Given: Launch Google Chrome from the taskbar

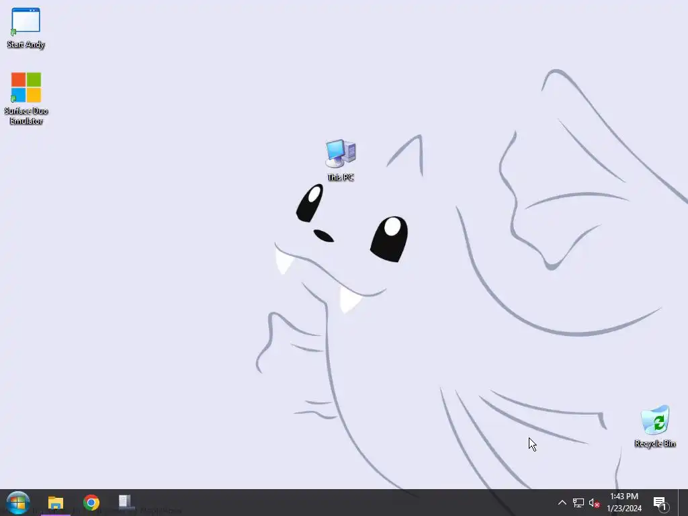Looking at the screenshot, I should [x=91, y=503].
